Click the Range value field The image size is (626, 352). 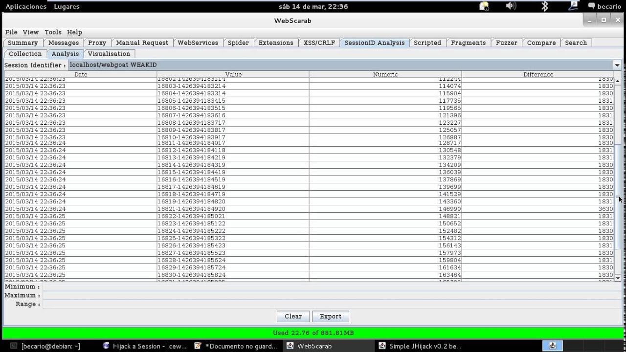[x=332, y=305]
